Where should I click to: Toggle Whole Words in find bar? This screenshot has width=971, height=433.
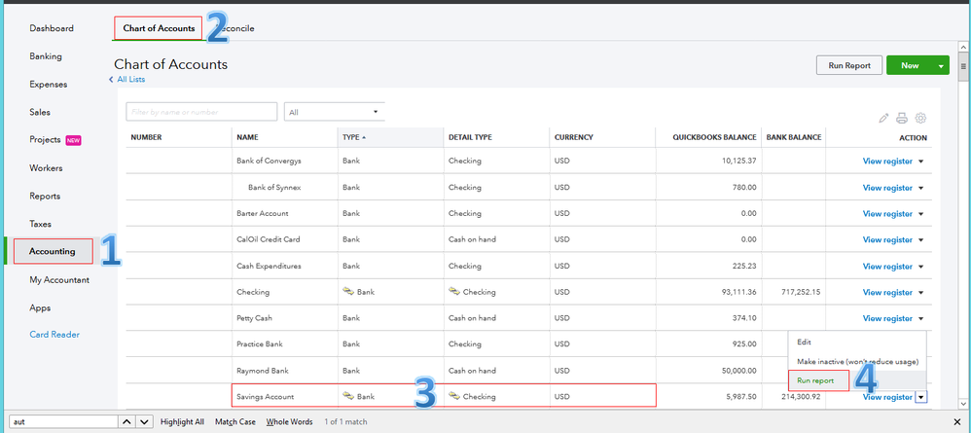pos(289,422)
